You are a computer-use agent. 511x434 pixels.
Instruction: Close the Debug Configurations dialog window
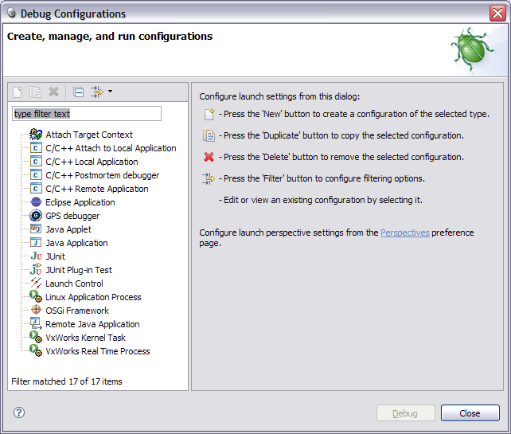[497, 13]
